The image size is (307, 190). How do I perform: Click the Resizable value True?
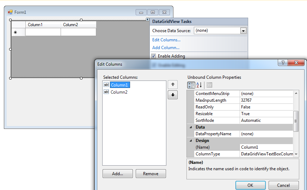point(266,114)
